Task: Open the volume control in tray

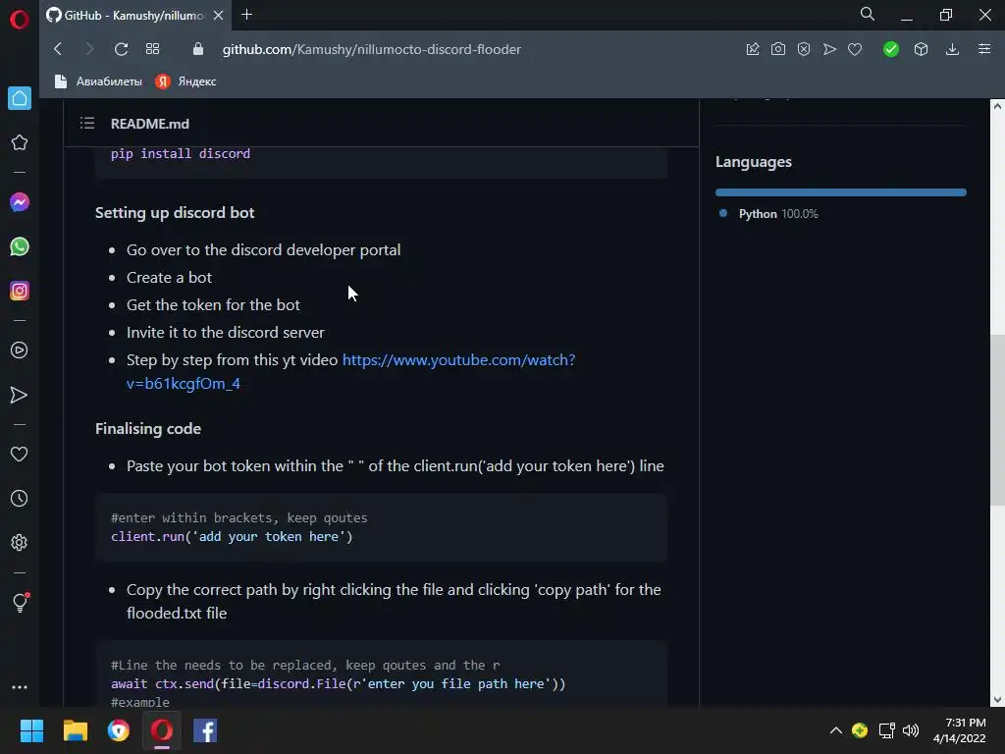Action: click(911, 730)
